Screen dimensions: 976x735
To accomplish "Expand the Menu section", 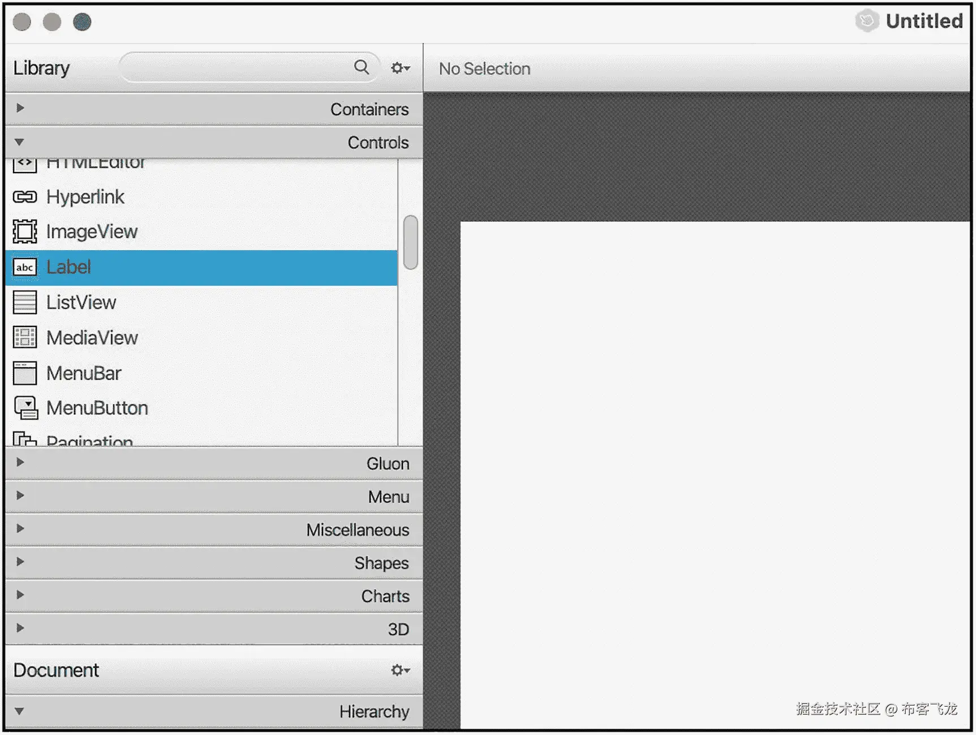I will [x=214, y=496].
